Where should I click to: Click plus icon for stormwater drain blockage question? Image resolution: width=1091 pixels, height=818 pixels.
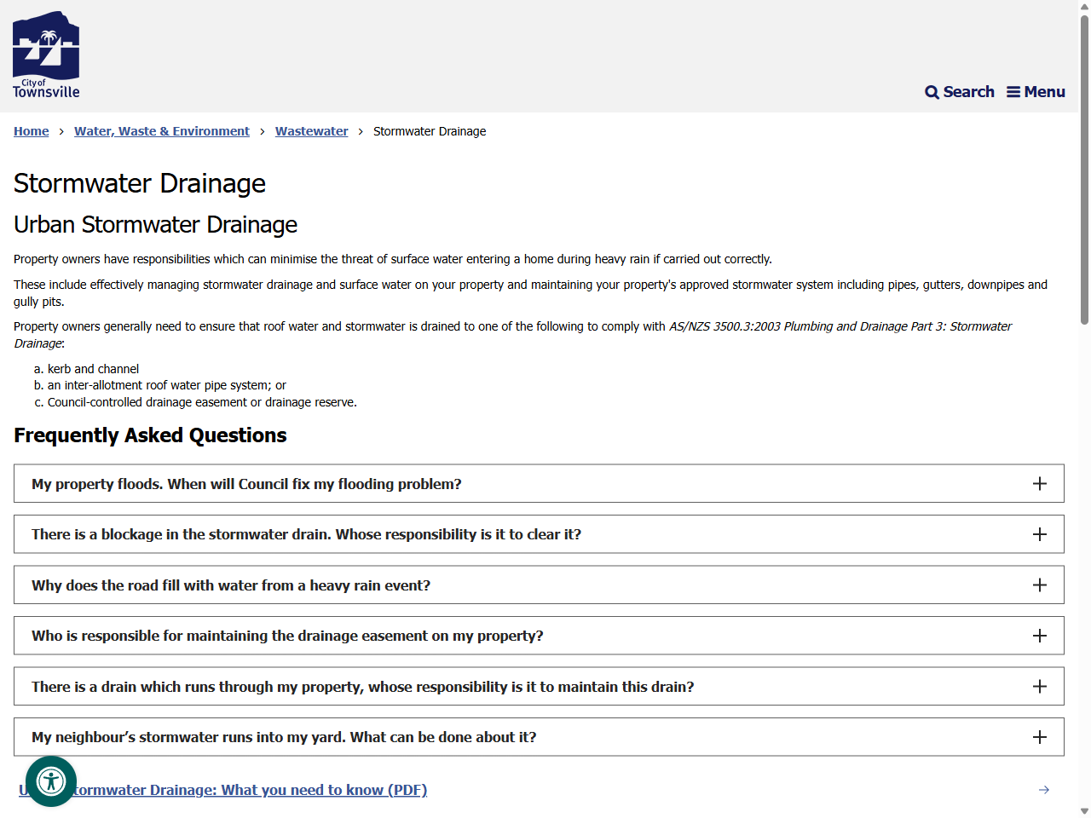coord(1040,534)
